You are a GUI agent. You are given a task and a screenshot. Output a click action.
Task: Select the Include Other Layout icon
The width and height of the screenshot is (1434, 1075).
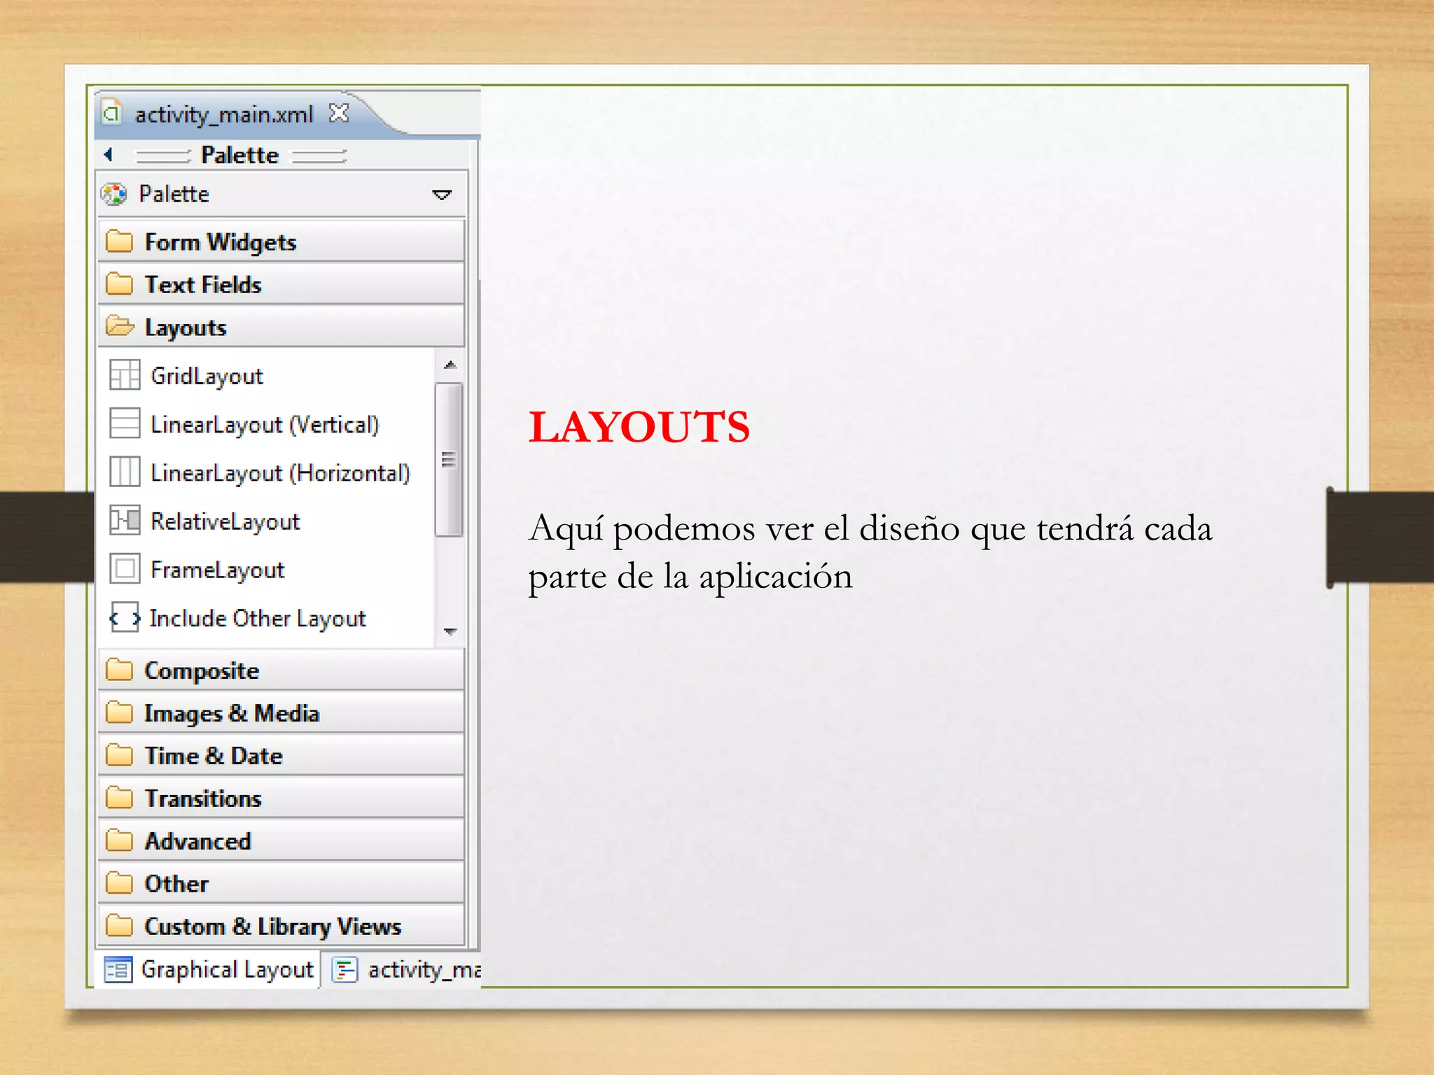(125, 617)
